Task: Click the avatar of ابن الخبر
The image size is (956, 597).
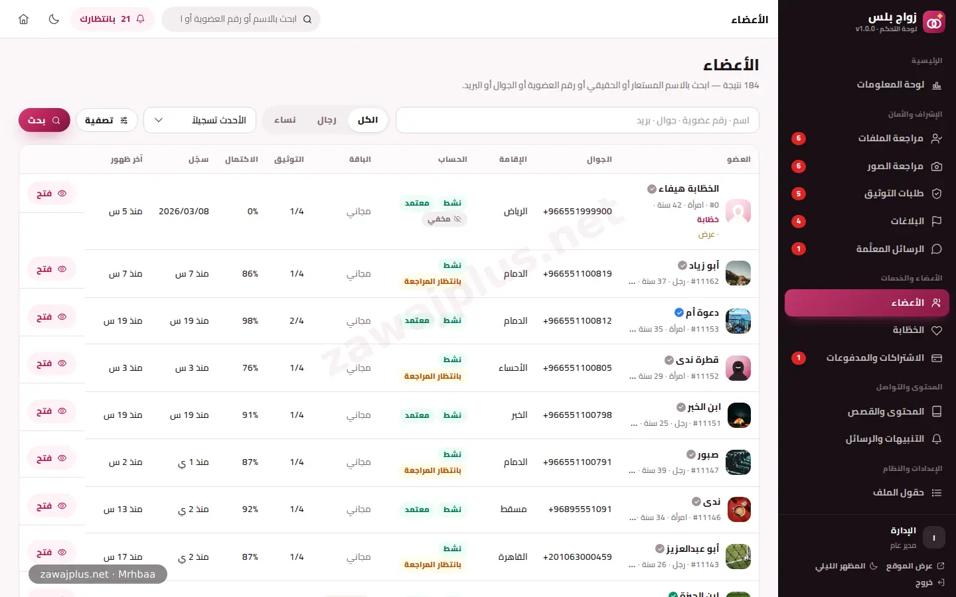Action: pos(738,415)
